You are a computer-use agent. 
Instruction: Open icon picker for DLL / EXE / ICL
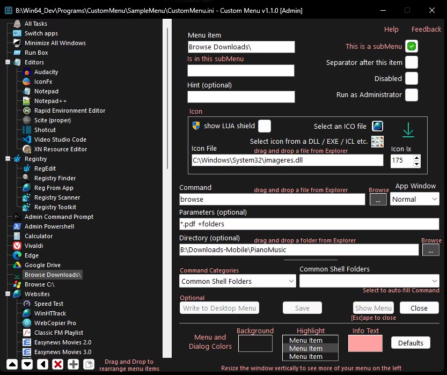coord(378,142)
